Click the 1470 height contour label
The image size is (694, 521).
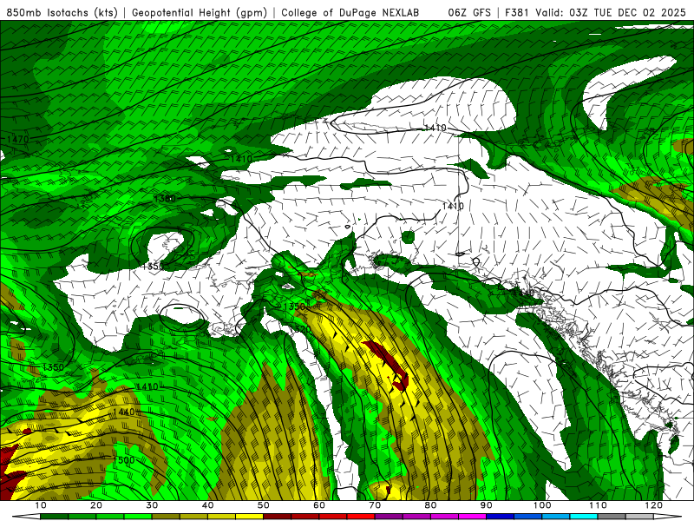tap(18, 139)
